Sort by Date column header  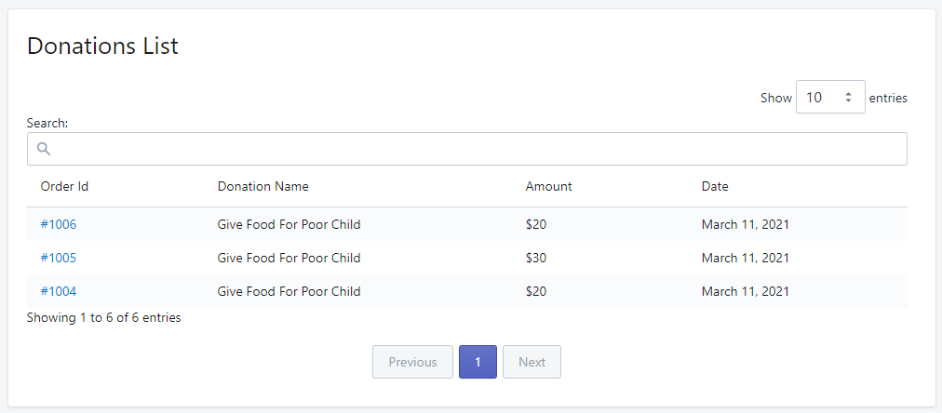point(715,186)
